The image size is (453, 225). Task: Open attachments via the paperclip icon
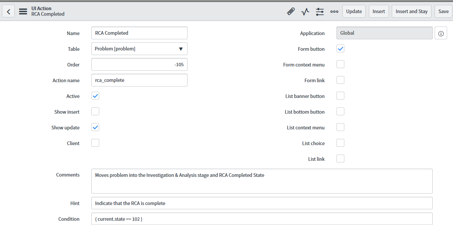290,11
